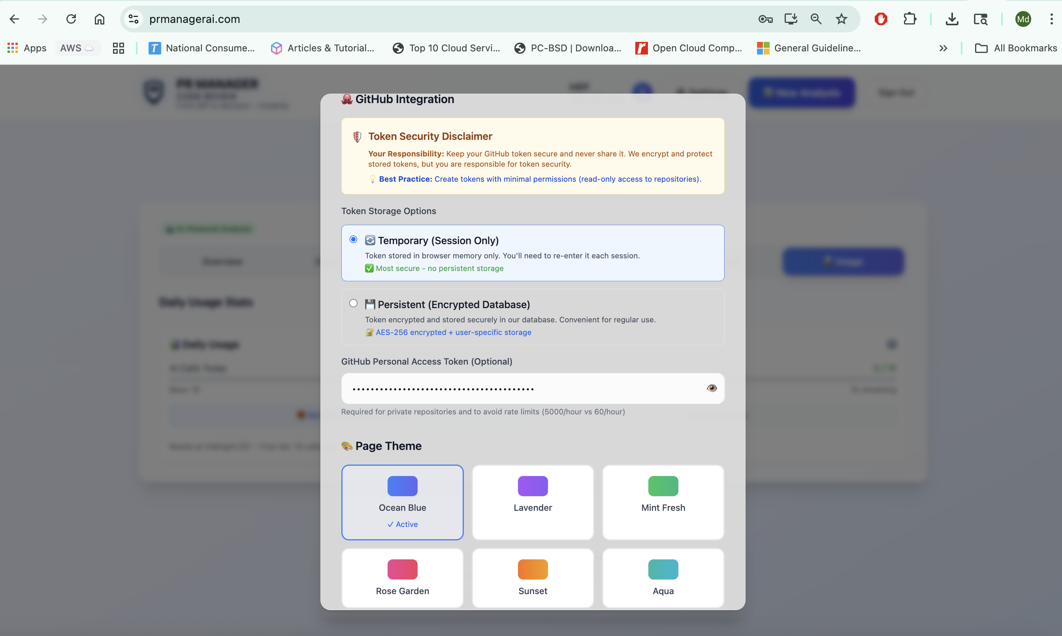Image resolution: width=1062 pixels, height=636 pixels.
Task: Open the browser downloads icon
Action: (952, 19)
